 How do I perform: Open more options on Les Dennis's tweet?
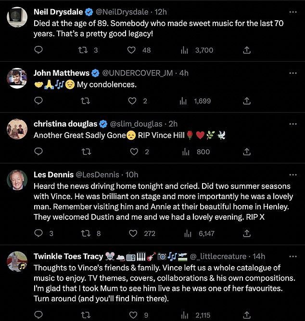click(293, 174)
